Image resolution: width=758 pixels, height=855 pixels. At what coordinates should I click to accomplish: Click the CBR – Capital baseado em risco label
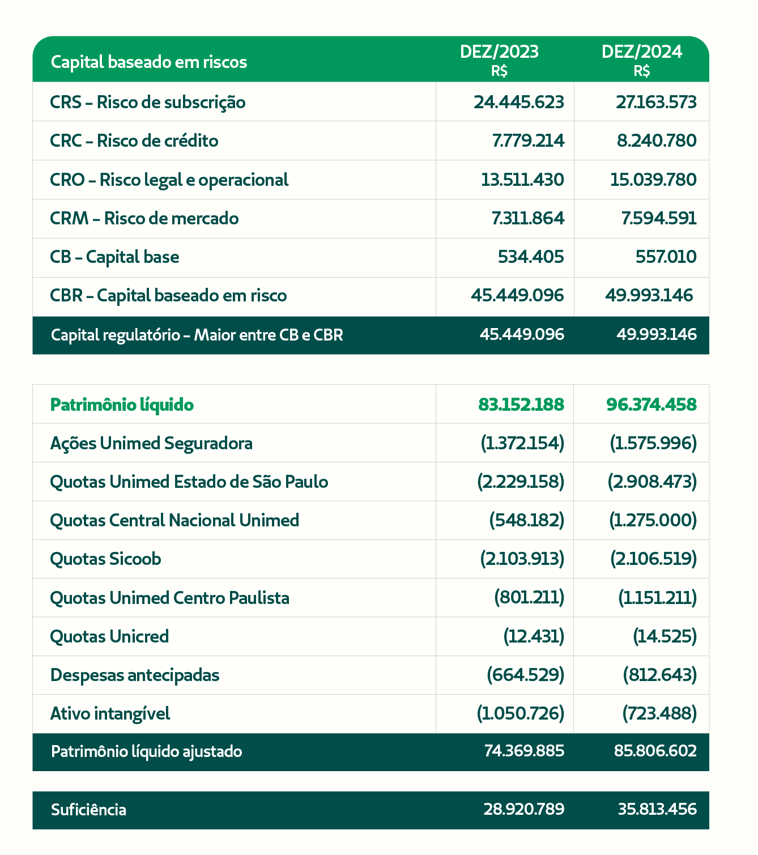click(168, 296)
